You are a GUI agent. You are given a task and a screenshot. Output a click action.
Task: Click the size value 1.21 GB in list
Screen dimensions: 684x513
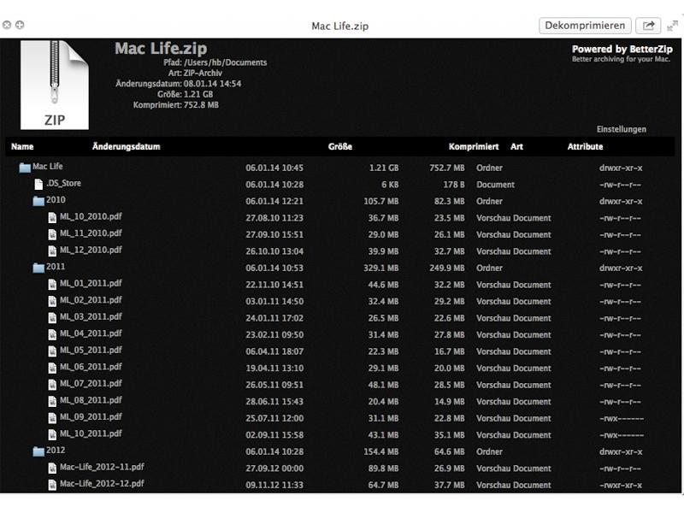pos(384,168)
